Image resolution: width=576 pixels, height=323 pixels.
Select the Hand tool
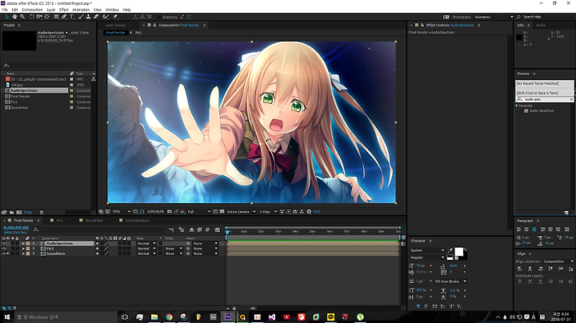click(x=14, y=17)
